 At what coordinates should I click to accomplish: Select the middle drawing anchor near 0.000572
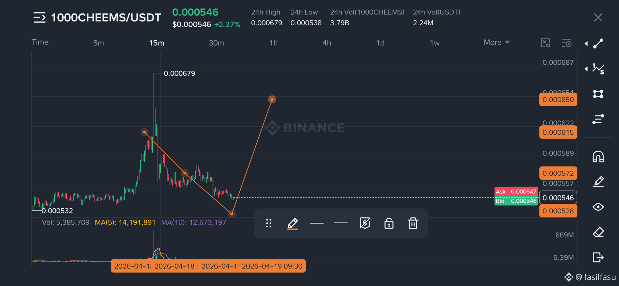pos(185,173)
